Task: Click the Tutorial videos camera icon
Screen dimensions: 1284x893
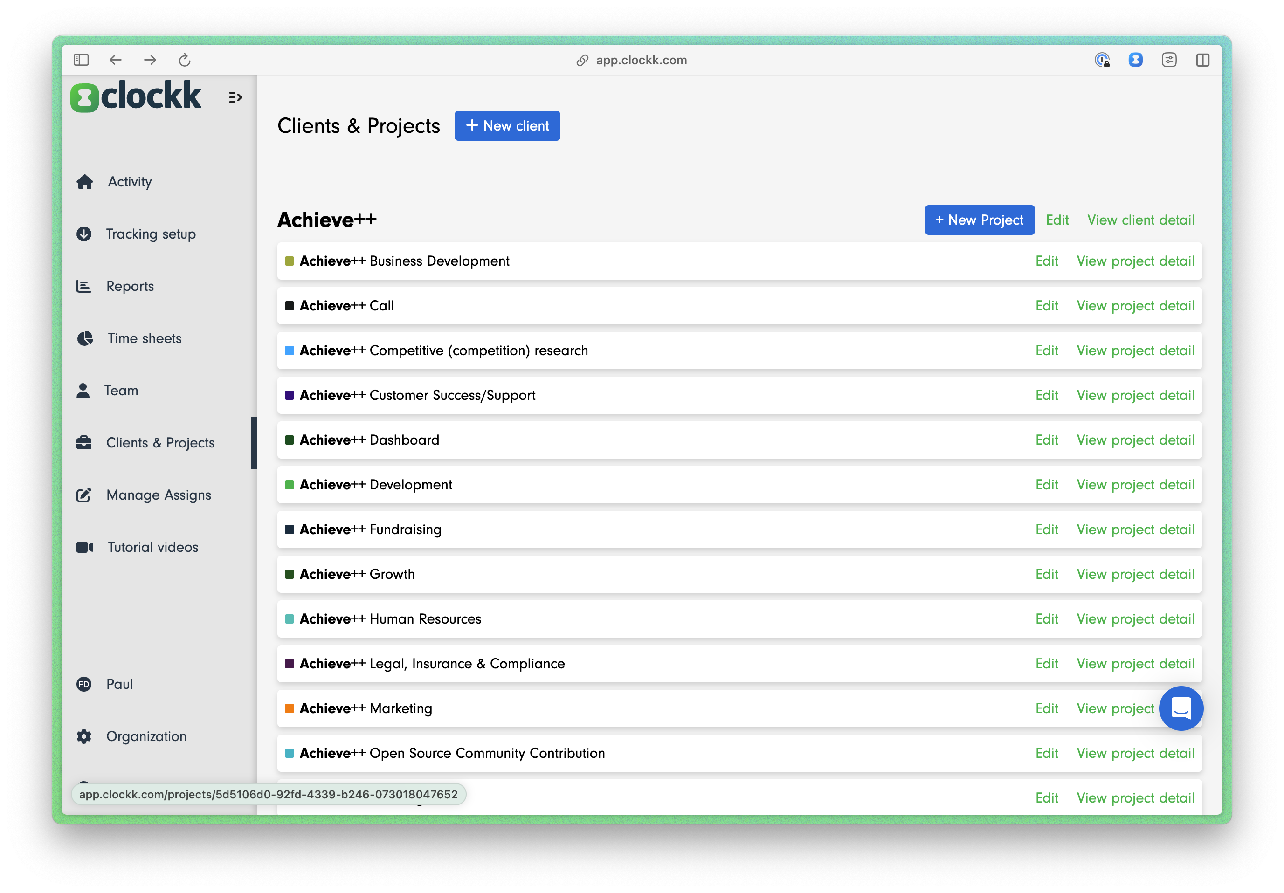Action: [85, 547]
